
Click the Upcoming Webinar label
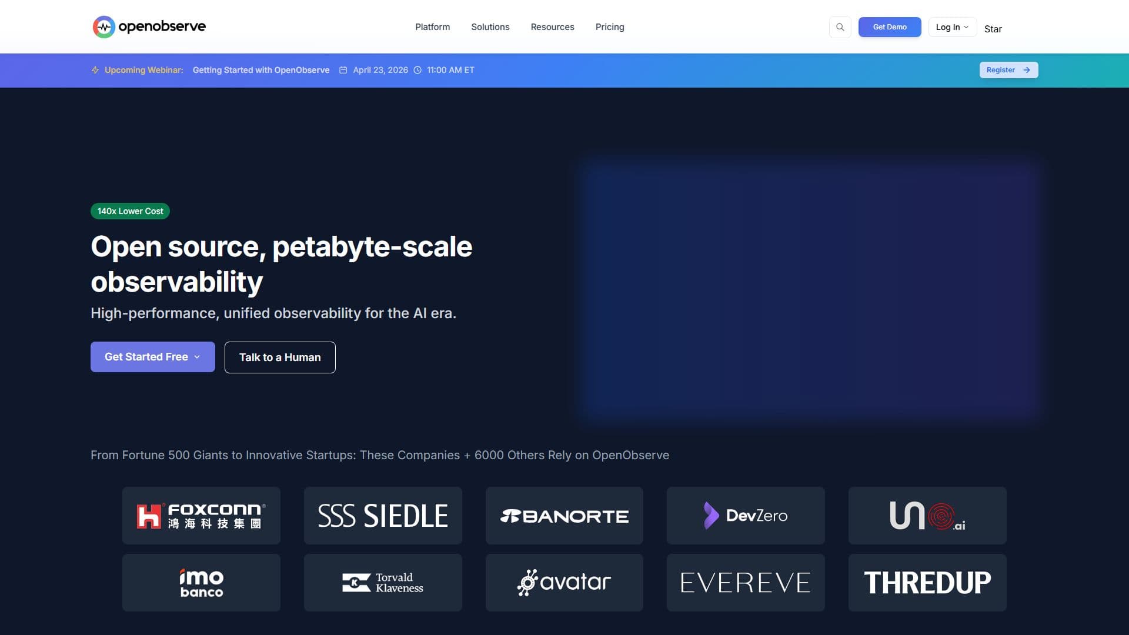tap(144, 70)
